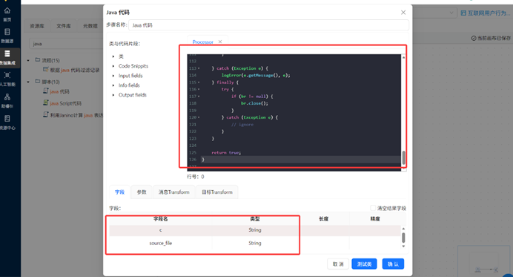Open the 首页 home icon in sidebar

pos(7,11)
